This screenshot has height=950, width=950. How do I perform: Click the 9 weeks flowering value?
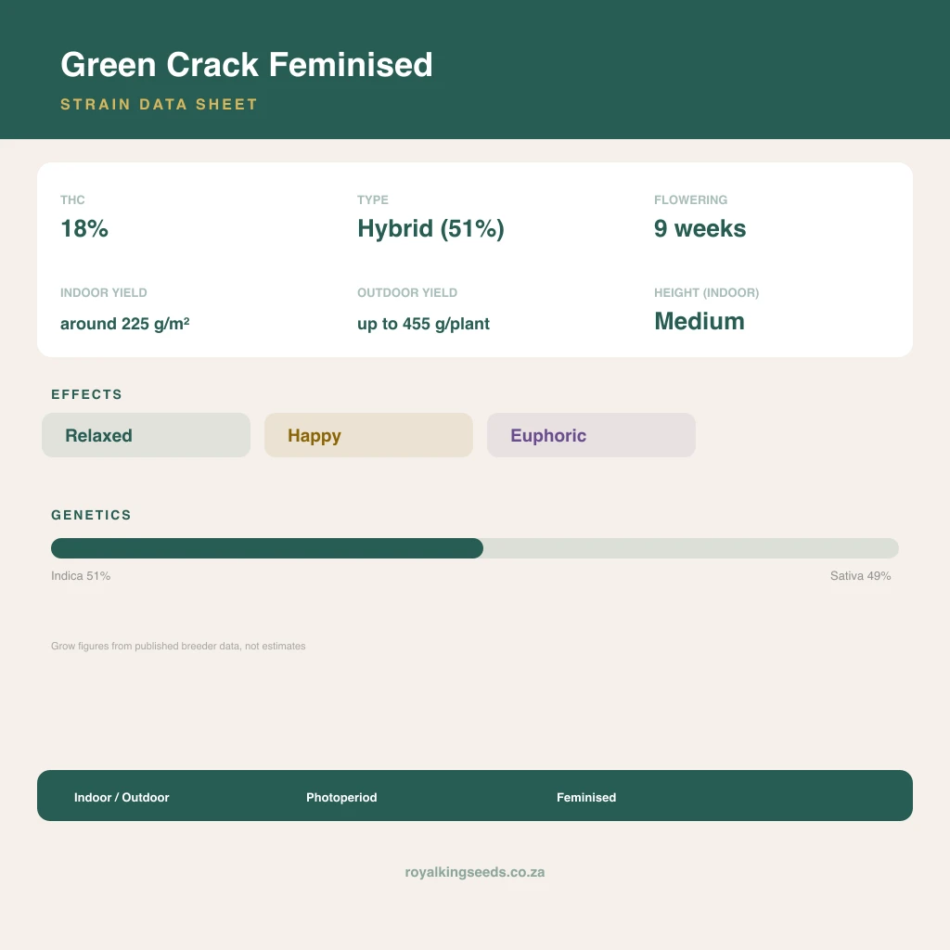tap(700, 228)
